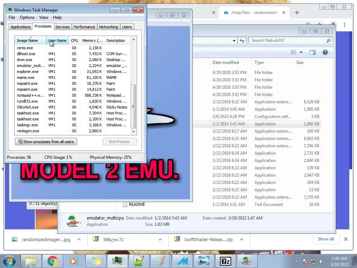
Task: Open Task Manager View menu
Action: click(x=44, y=17)
